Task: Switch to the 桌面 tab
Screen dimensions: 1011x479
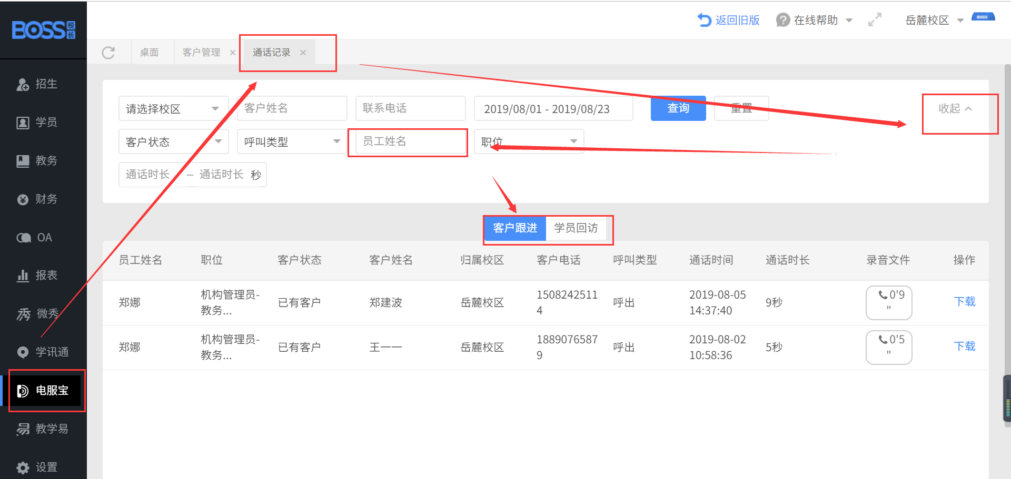Action: (150, 53)
